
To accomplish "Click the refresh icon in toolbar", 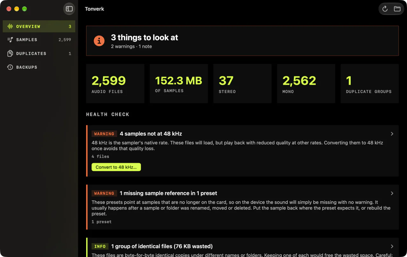I will click(x=385, y=9).
